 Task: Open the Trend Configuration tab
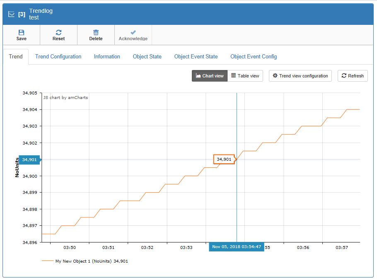[x=58, y=57]
